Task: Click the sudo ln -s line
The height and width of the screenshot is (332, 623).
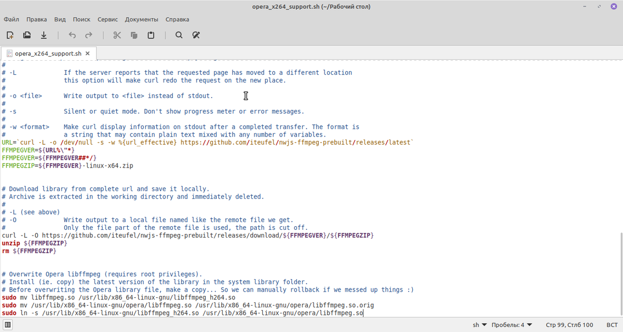Action: (x=183, y=313)
